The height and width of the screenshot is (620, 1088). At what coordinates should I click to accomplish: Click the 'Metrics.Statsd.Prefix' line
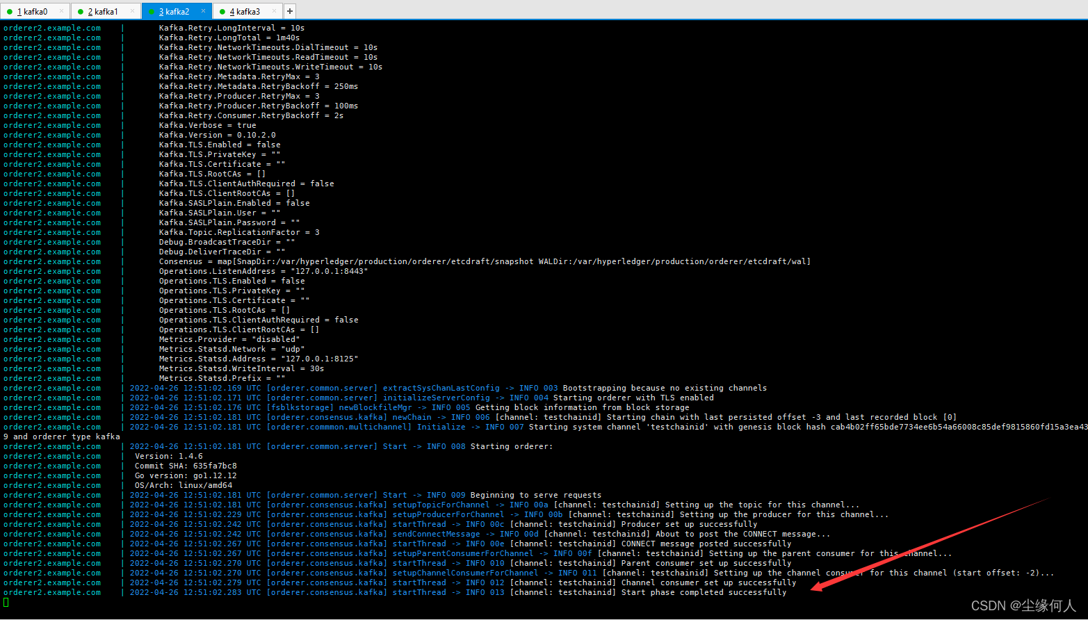coord(222,378)
